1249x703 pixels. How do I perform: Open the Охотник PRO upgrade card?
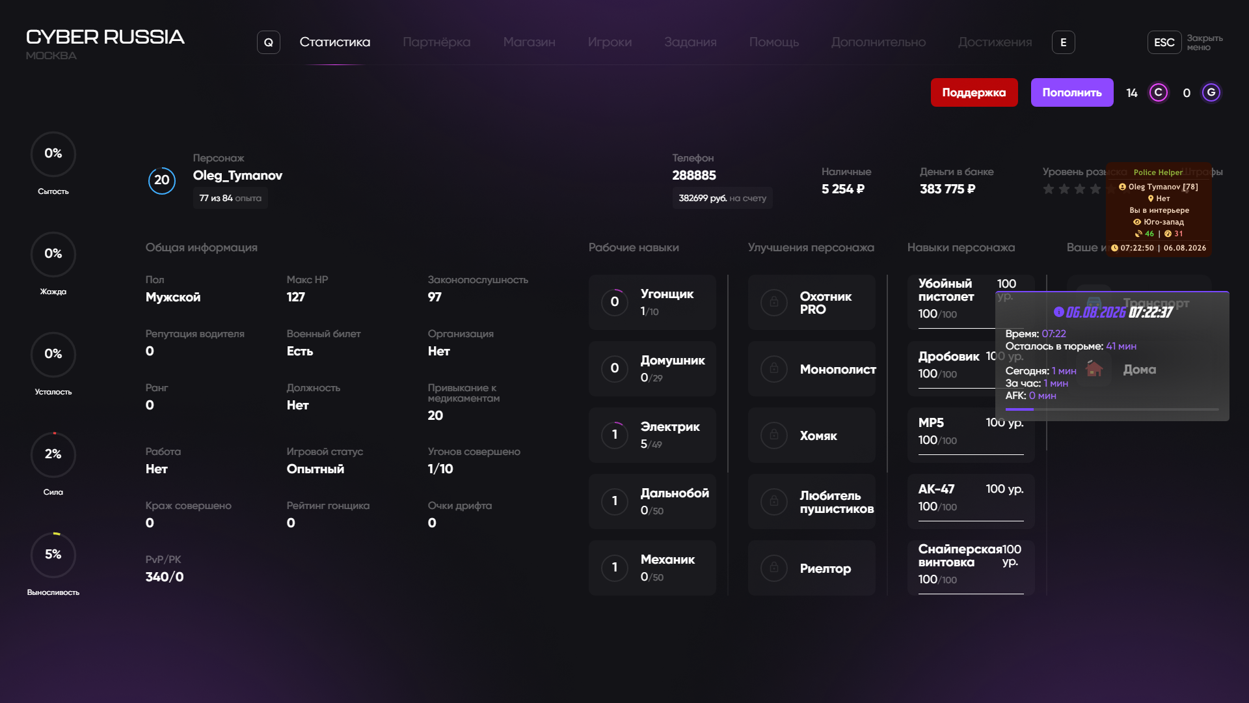coord(812,302)
